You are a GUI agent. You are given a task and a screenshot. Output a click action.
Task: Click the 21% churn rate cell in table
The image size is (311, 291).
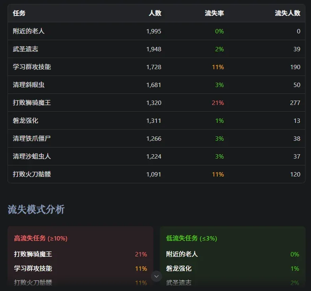click(218, 103)
